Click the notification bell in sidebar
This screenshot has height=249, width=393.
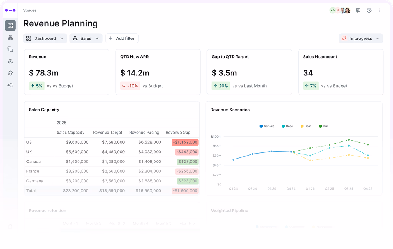tap(10, 227)
